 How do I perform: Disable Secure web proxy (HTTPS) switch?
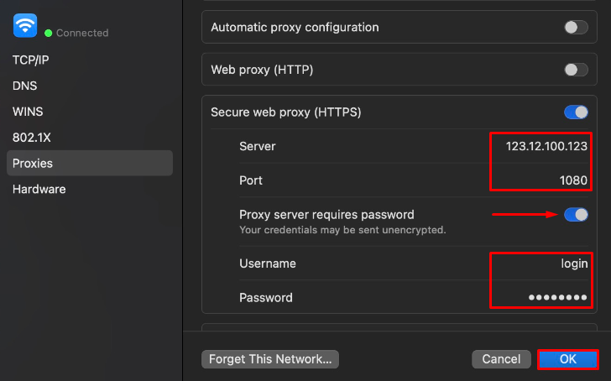[x=576, y=112]
